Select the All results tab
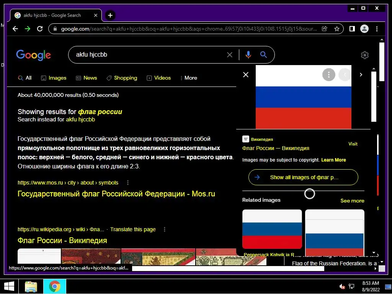The image size is (392, 294). pos(25,78)
